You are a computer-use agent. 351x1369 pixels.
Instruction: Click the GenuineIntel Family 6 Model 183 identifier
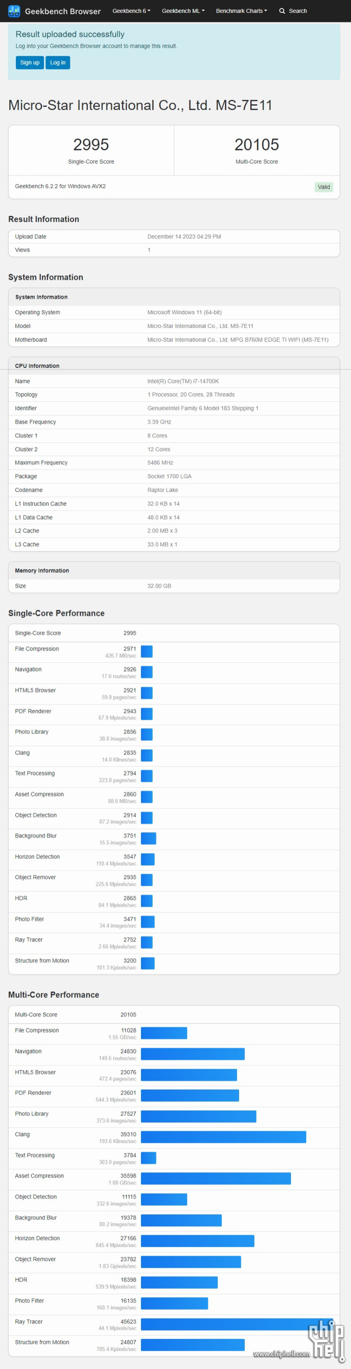pos(203,409)
